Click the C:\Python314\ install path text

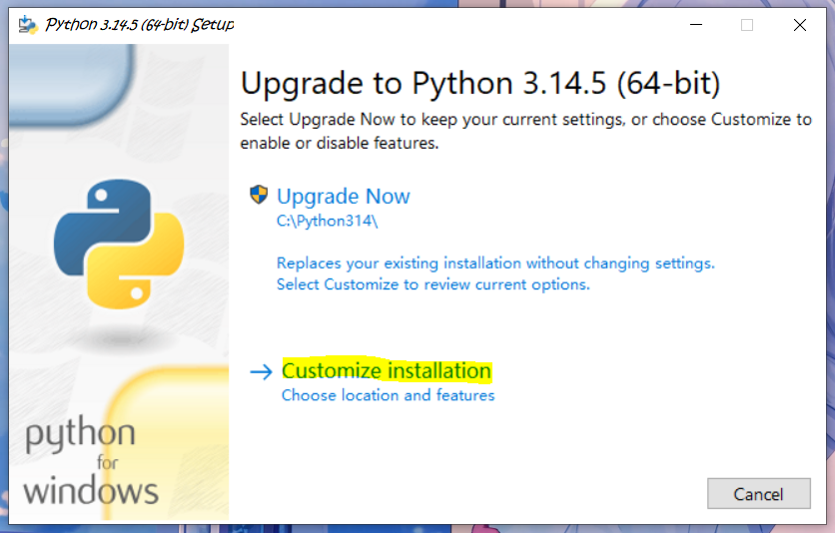(327, 221)
